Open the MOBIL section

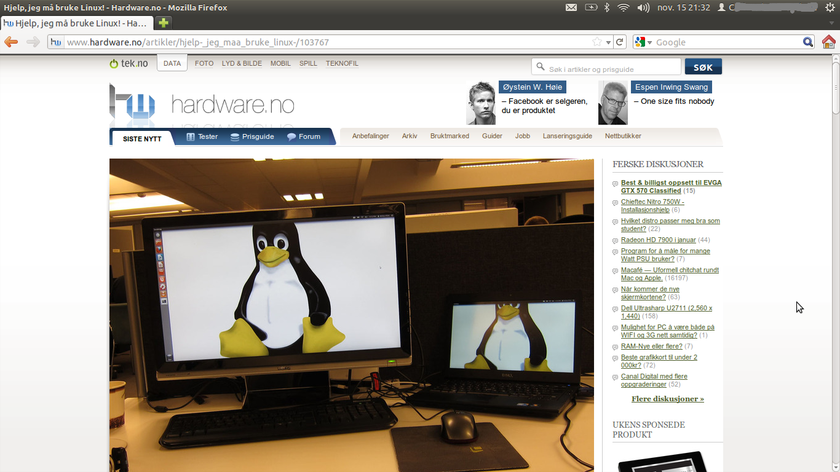(x=280, y=63)
